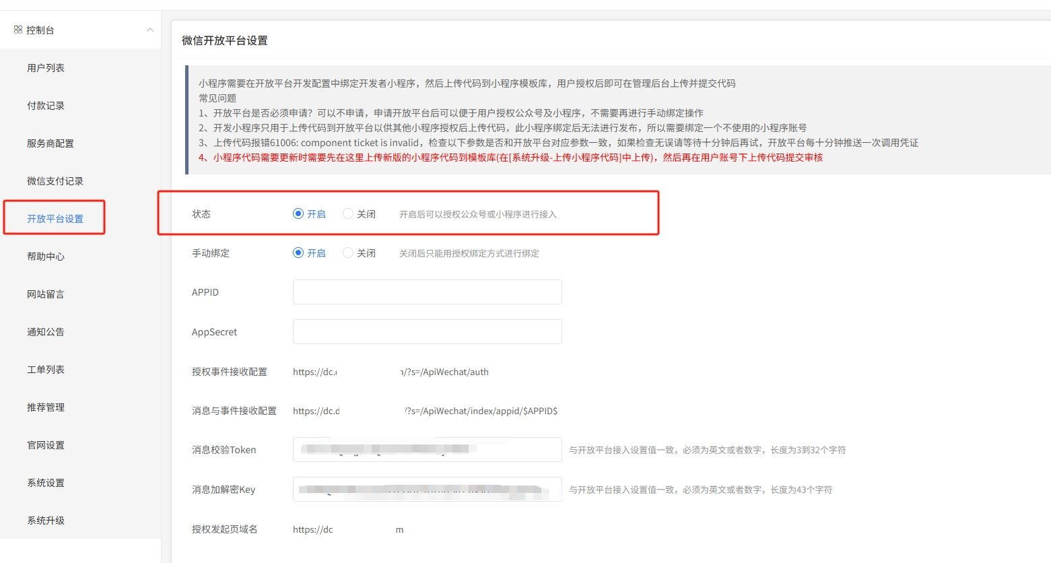Open 网站留言 in sidebar
The height and width of the screenshot is (563, 1051).
click(x=46, y=294)
